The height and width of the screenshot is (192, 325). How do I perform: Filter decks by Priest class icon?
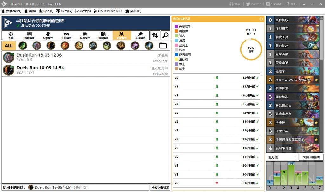point(93,46)
